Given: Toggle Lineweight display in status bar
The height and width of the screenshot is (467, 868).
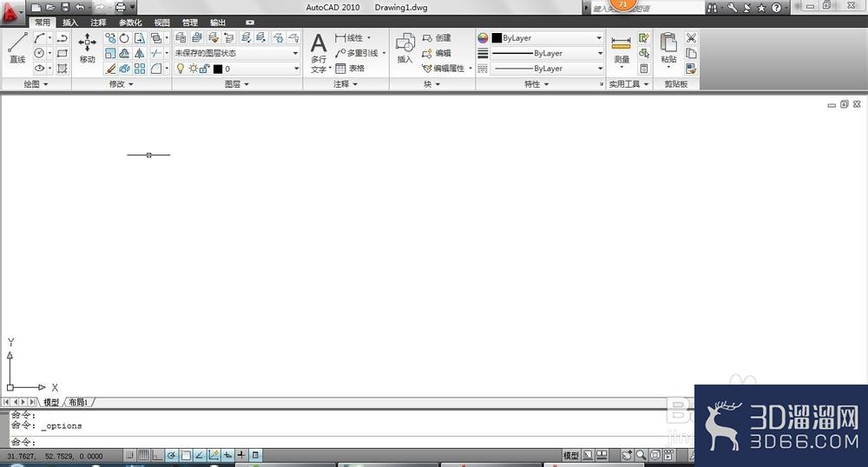Looking at the screenshot, I should point(241,456).
